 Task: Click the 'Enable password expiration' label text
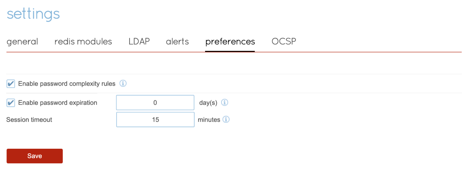(57, 103)
